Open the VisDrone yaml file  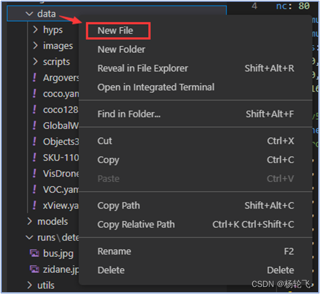click(61, 173)
